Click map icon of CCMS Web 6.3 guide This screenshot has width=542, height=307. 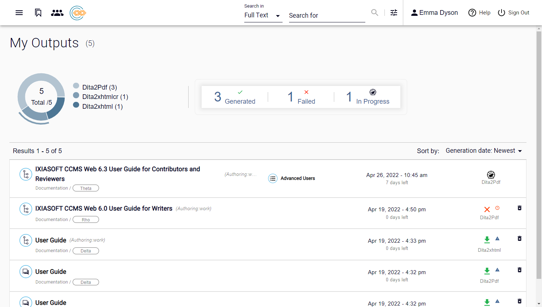tap(26, 174)
